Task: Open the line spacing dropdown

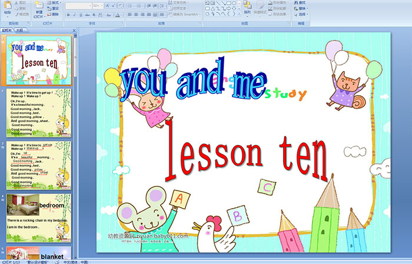Action: point(163,6)
